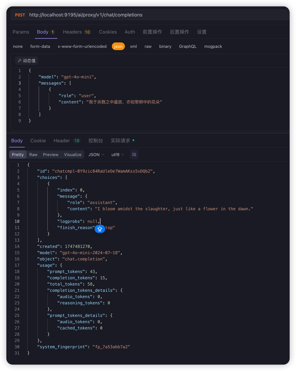Click the blue floating upload arrow icon

pos(100,229)
